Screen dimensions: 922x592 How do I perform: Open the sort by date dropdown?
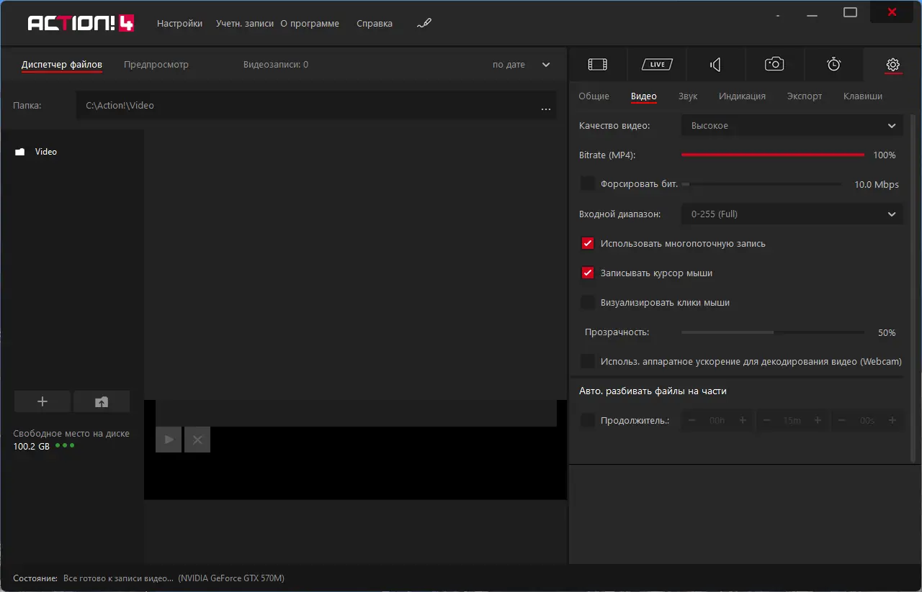tap(521, 65)
